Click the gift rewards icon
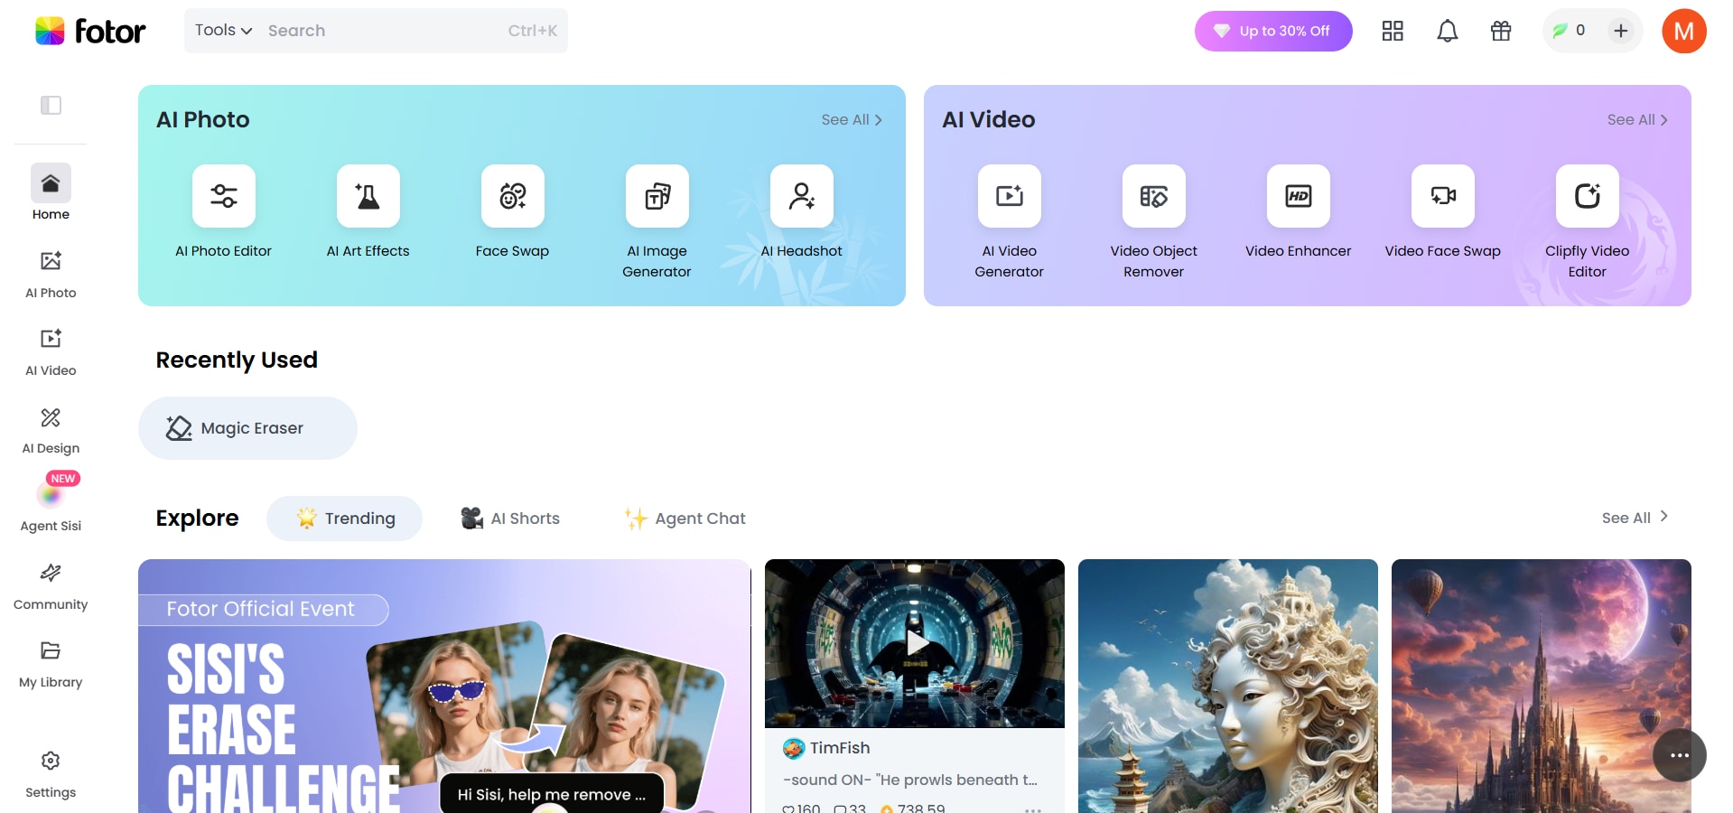This screenshot has width=1733, height=813. coord(1501,31)
